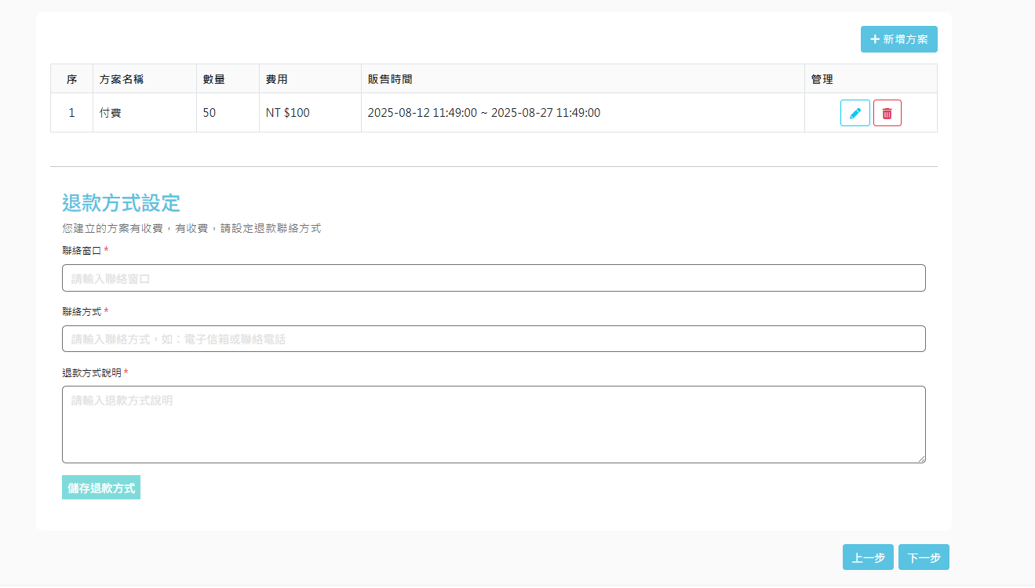Focus the 聯絡窗口 input field
The image size is (1035, 588).
(494, 278)
